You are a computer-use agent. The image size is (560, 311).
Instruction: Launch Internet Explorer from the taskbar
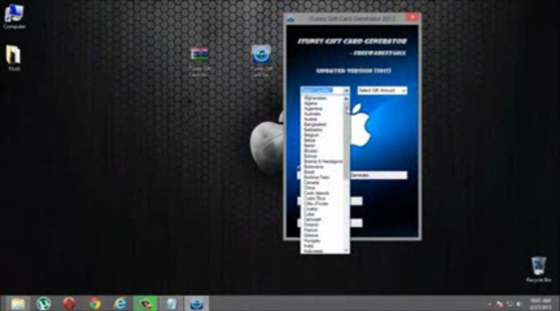[120, 304]
